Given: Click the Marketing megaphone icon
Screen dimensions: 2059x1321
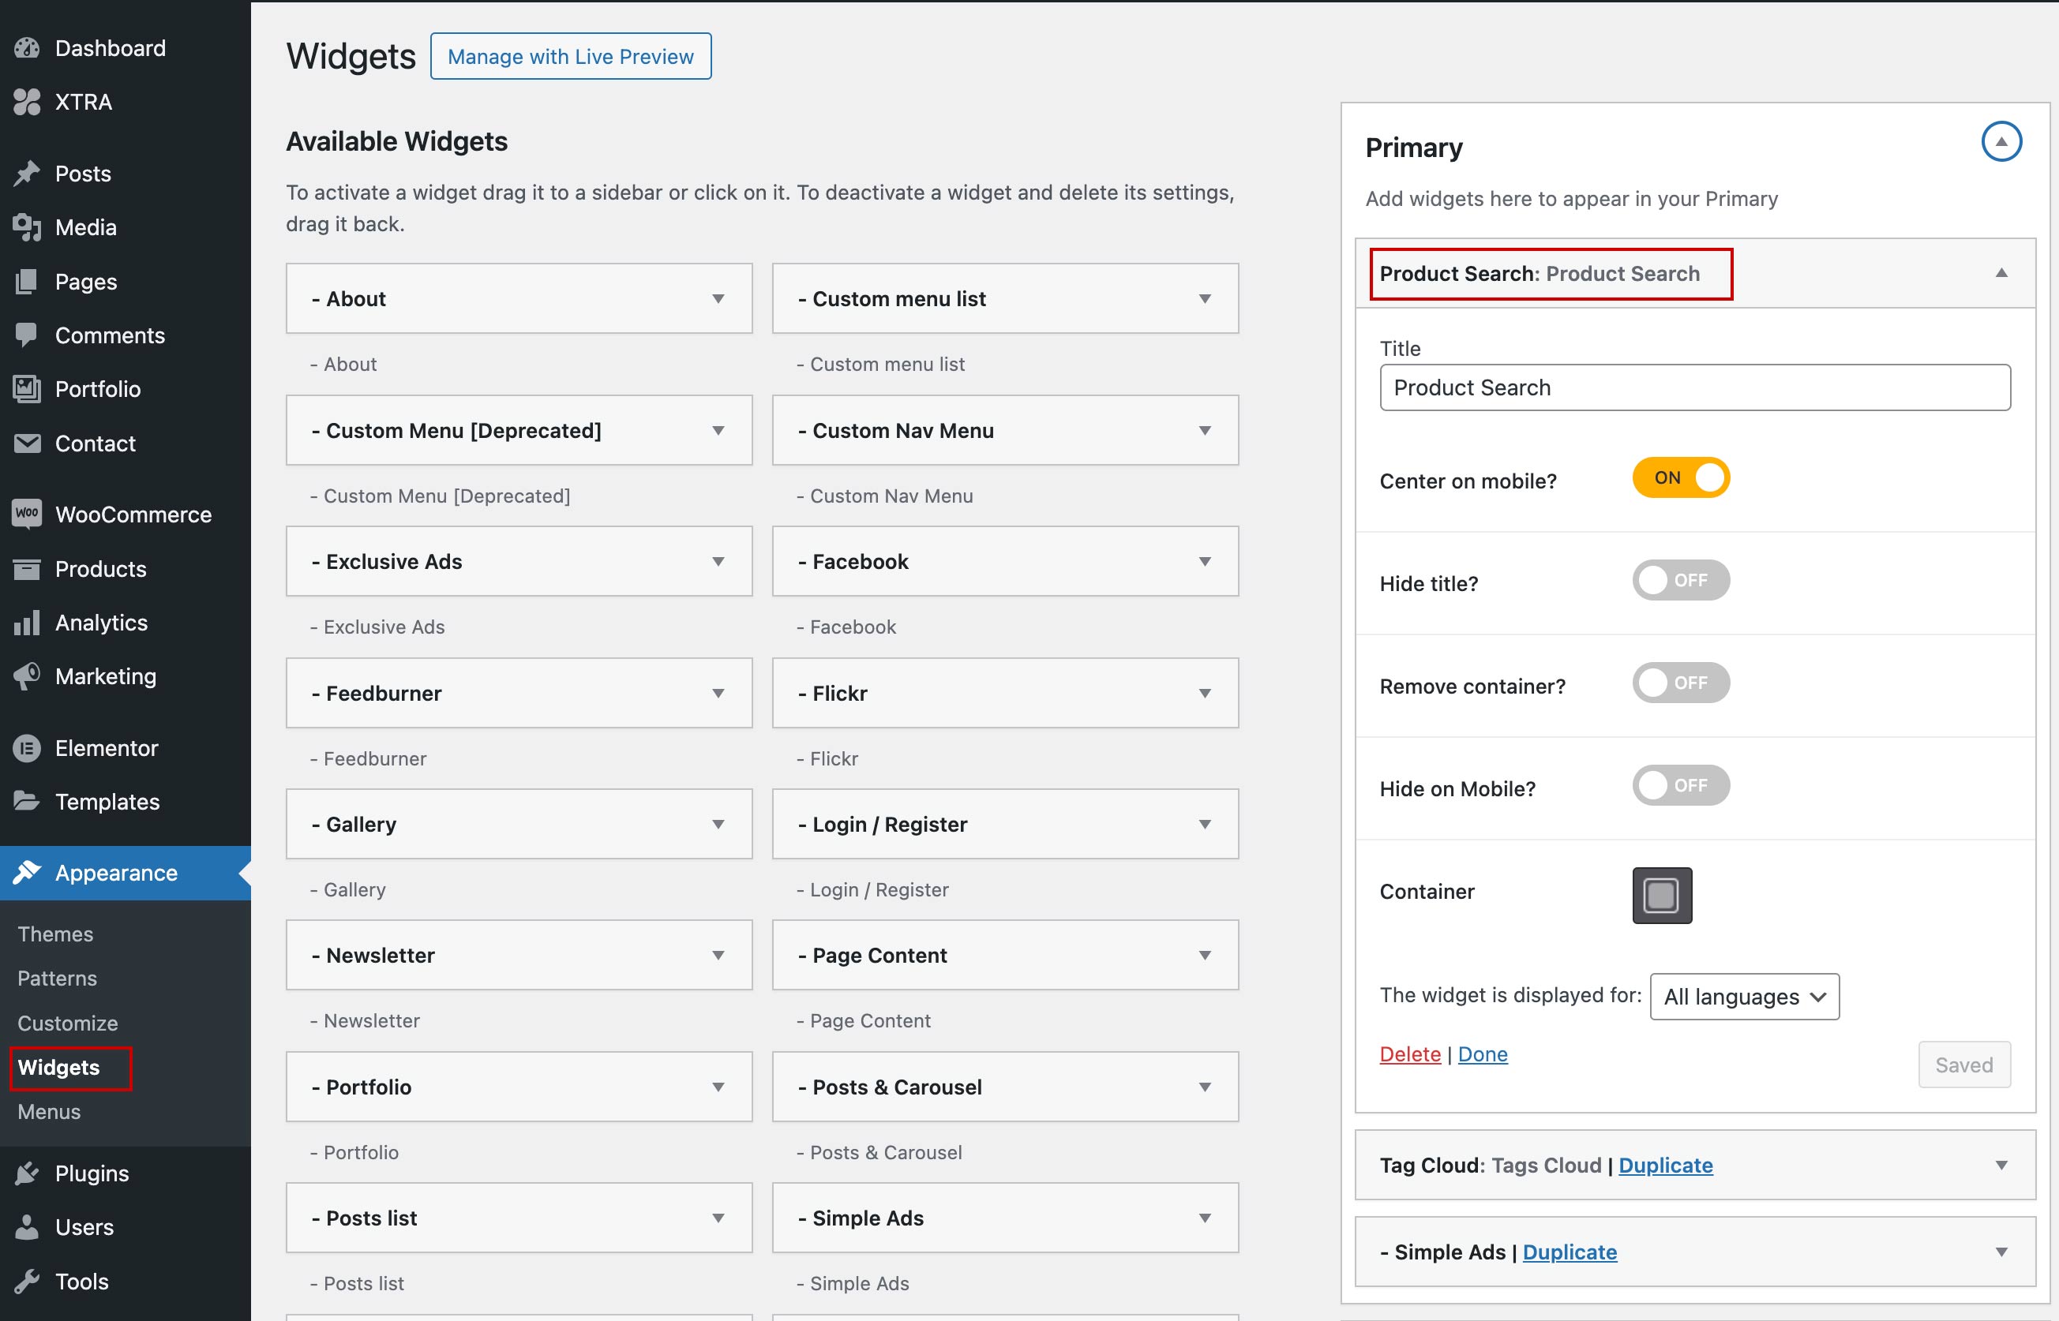Looking at the screenshot, I should (x=27, y=676).
